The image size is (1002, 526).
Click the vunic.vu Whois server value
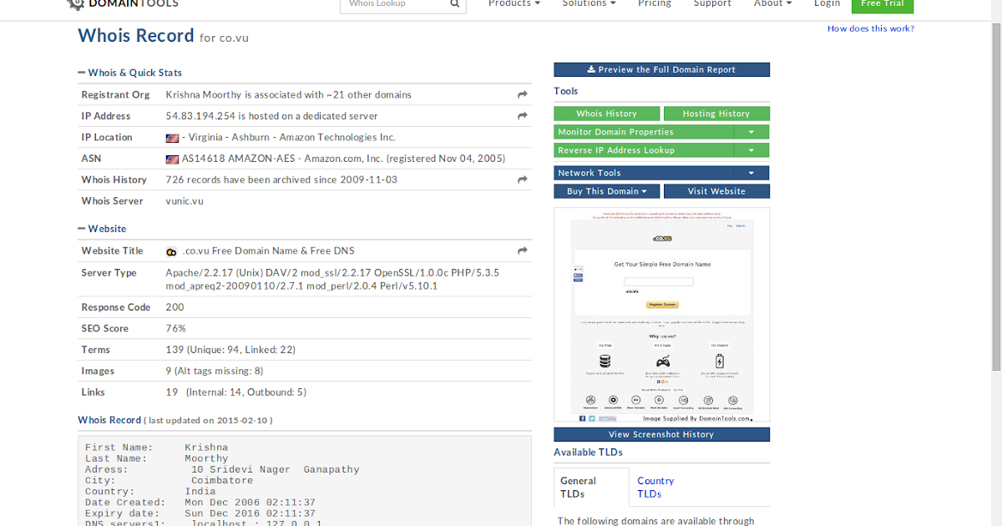[185, 201]
